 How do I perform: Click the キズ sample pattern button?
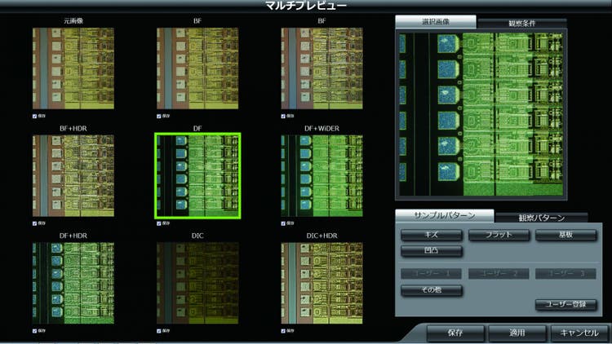[432, 235]
